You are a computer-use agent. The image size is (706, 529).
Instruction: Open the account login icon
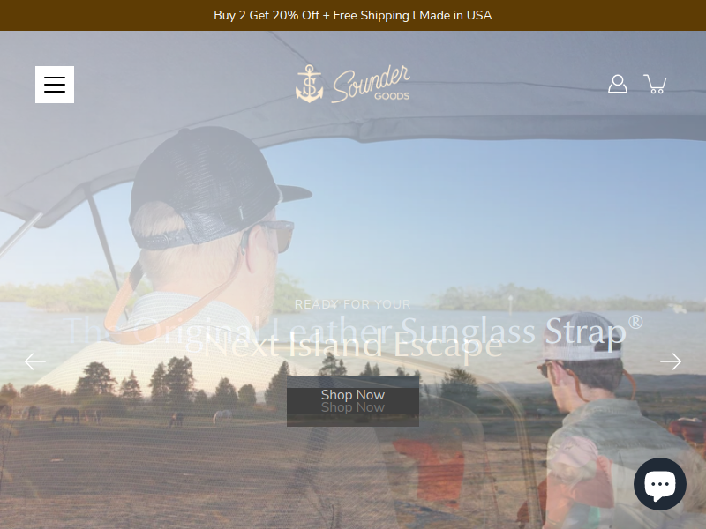tap(617, 84)
